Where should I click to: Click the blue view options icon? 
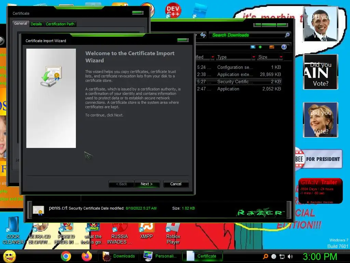[x=253, y=47]
